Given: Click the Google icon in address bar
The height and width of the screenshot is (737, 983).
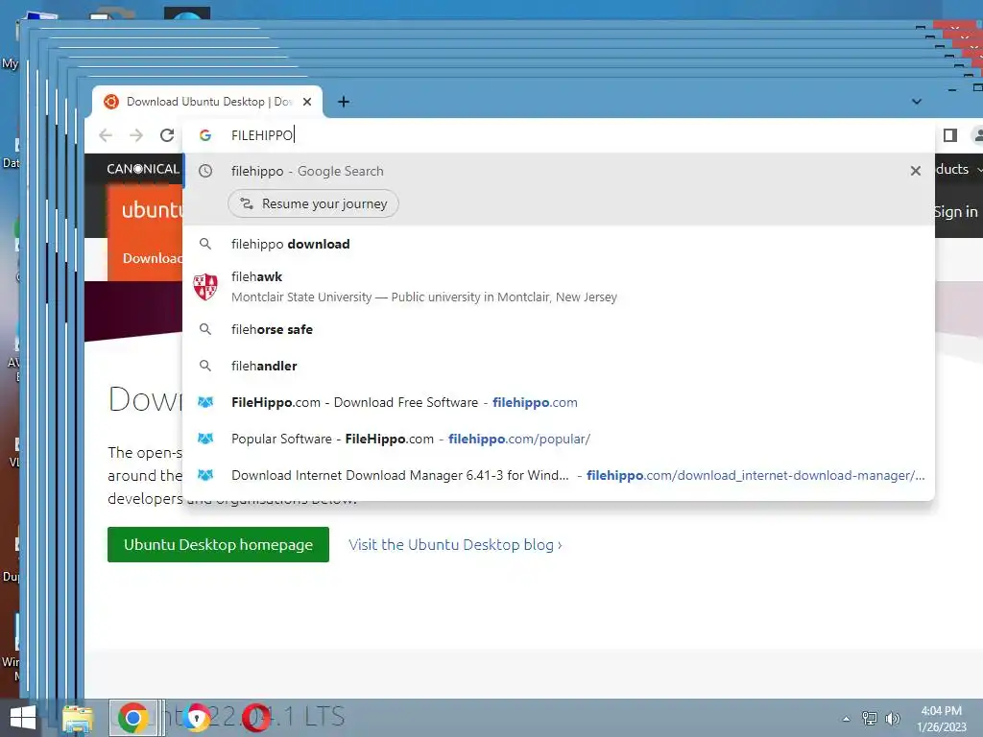Looking at the screenshot, I should (205, 135).
